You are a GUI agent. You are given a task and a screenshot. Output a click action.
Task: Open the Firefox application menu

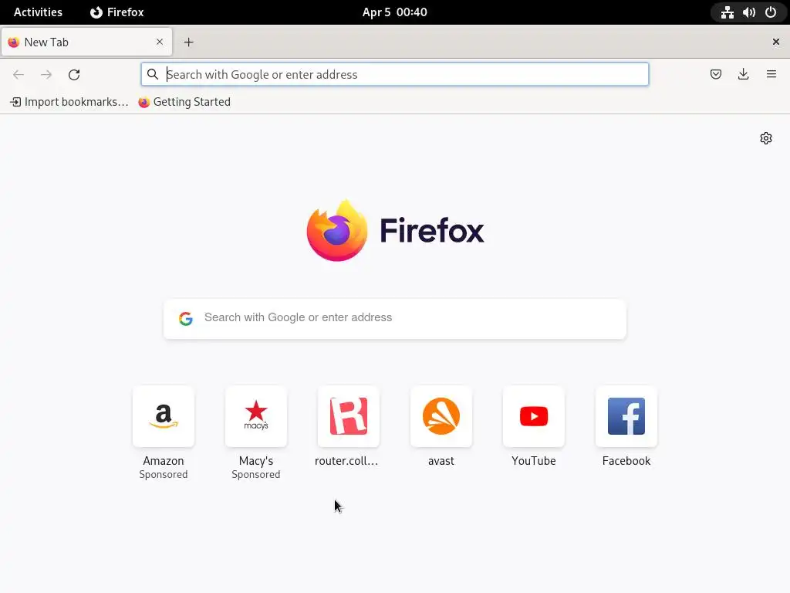pos(771,75)
